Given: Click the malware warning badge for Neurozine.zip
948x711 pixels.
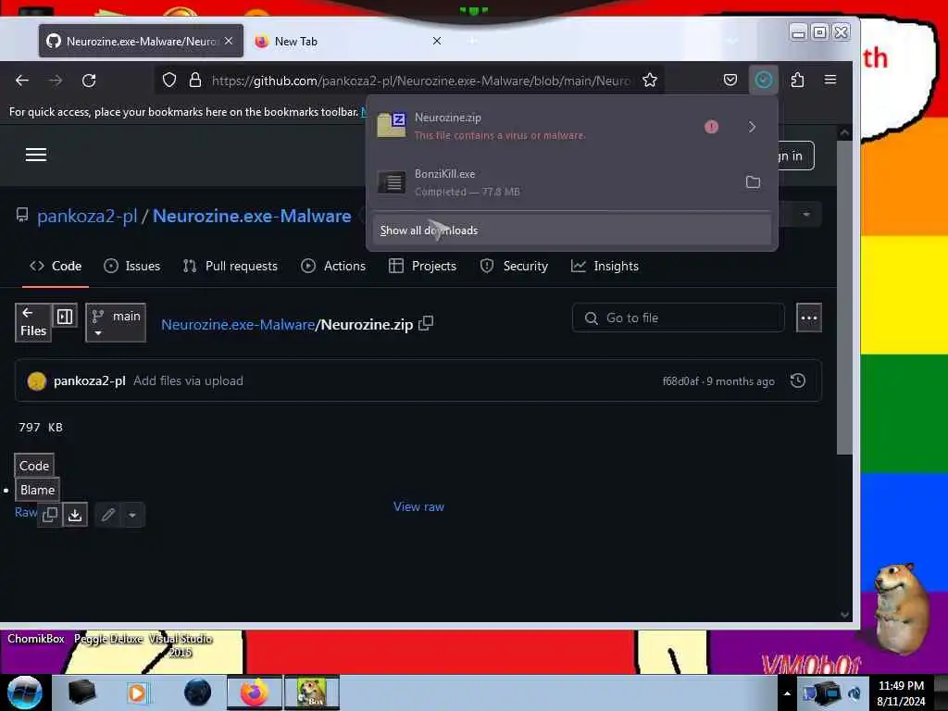Looking at the screenshot, I should click(711, 126).
